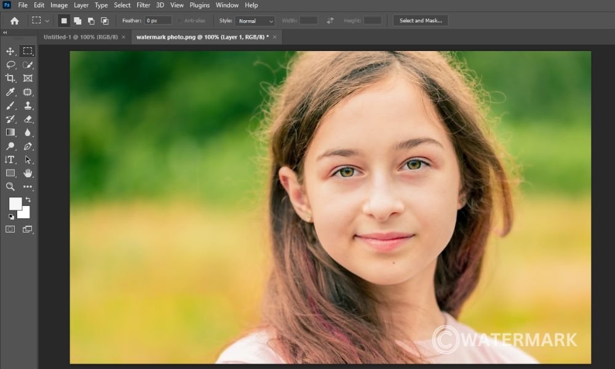The height and width of the screenshot is (369, 615).
Task: Open the Plugins menu
Action: (x=200, y=5)
